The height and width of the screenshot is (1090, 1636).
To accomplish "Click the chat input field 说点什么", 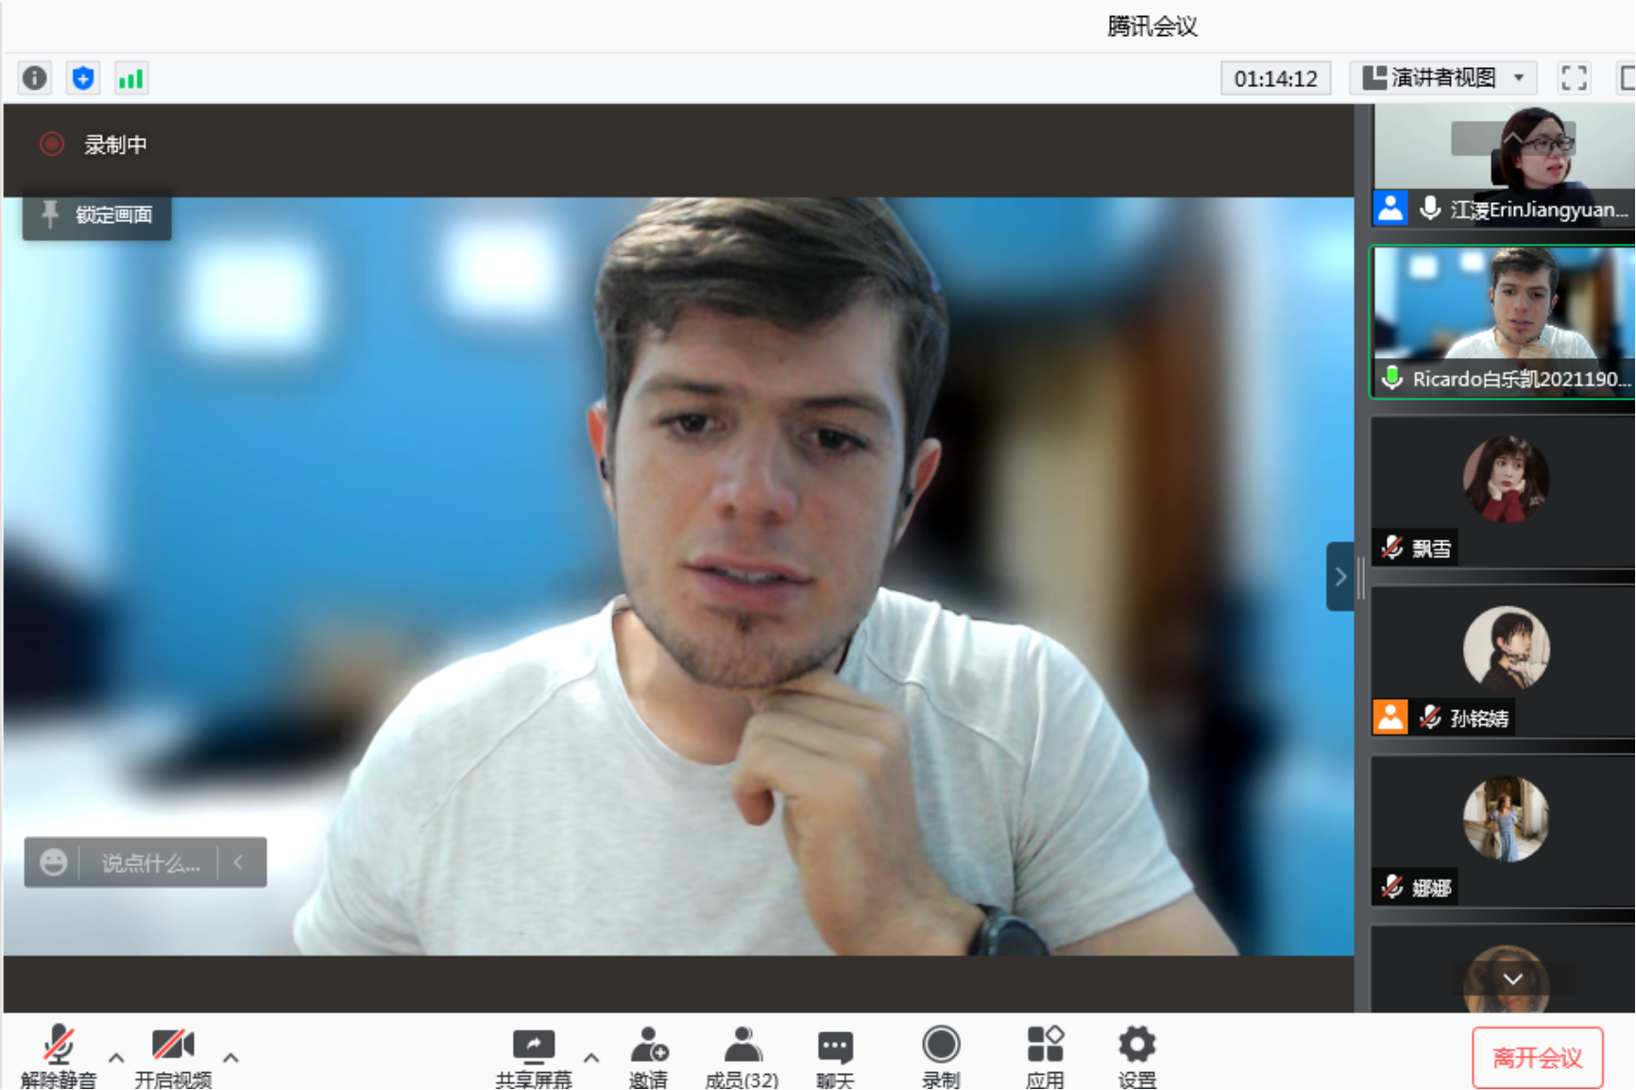I will 150,862.
